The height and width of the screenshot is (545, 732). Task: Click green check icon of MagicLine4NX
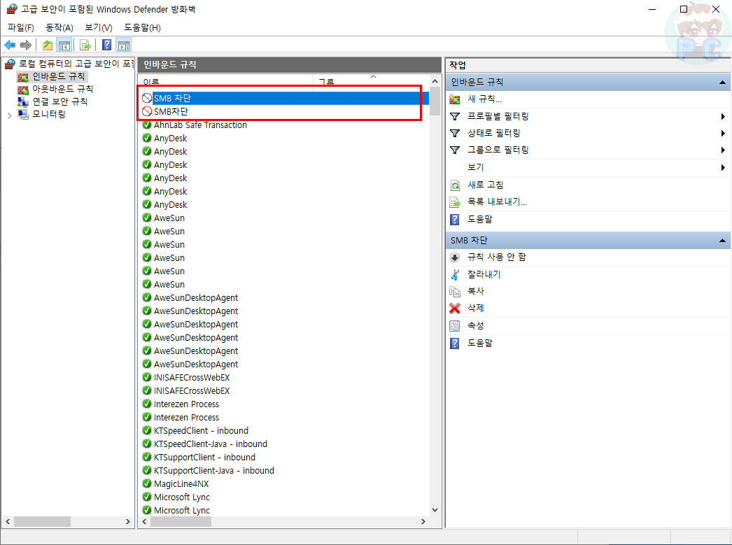pos(147,484)
